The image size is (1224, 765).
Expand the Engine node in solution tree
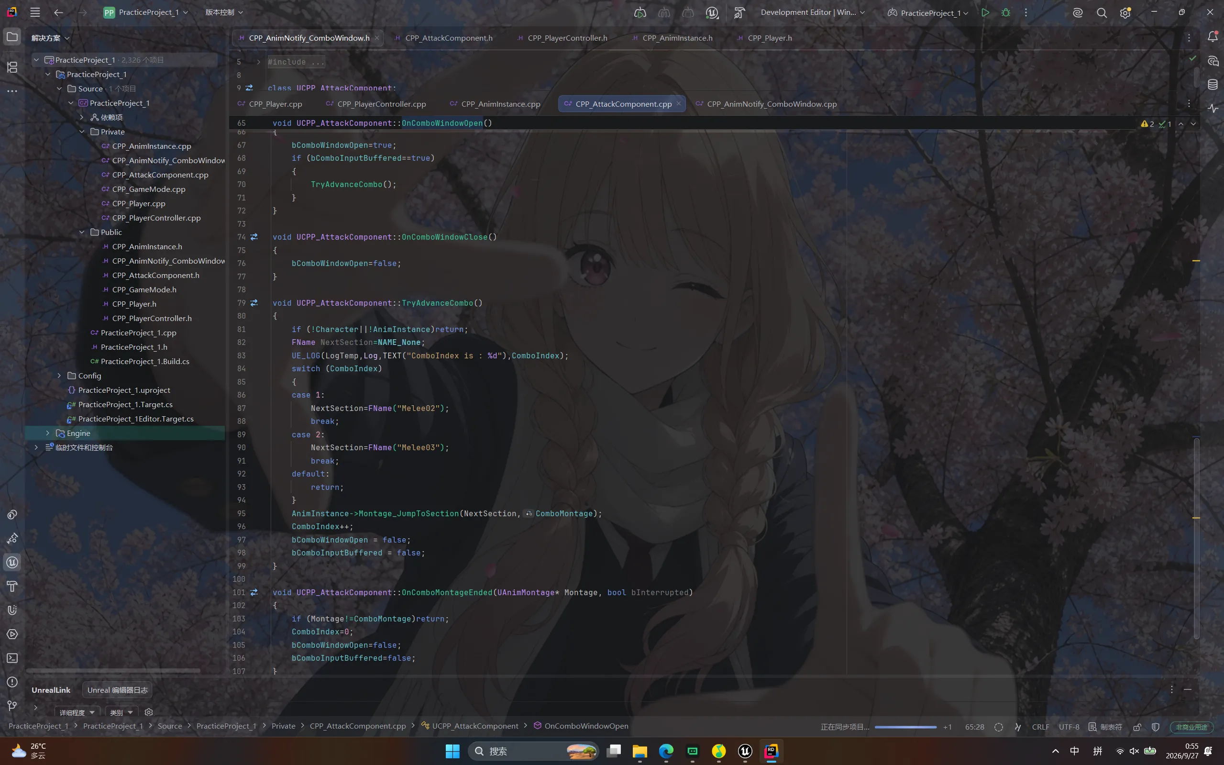click(x=47, y=433)
